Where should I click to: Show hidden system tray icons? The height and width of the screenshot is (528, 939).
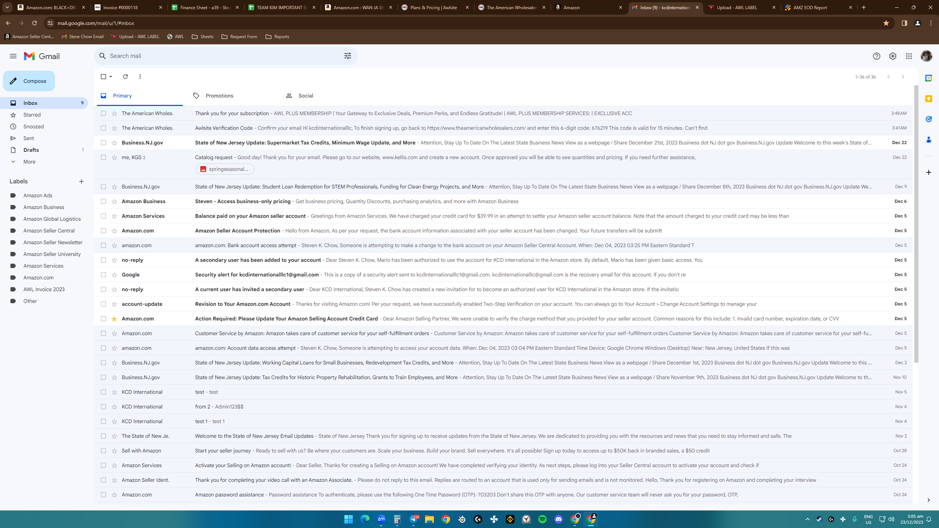pyautogui.click(x=807, y=519)
